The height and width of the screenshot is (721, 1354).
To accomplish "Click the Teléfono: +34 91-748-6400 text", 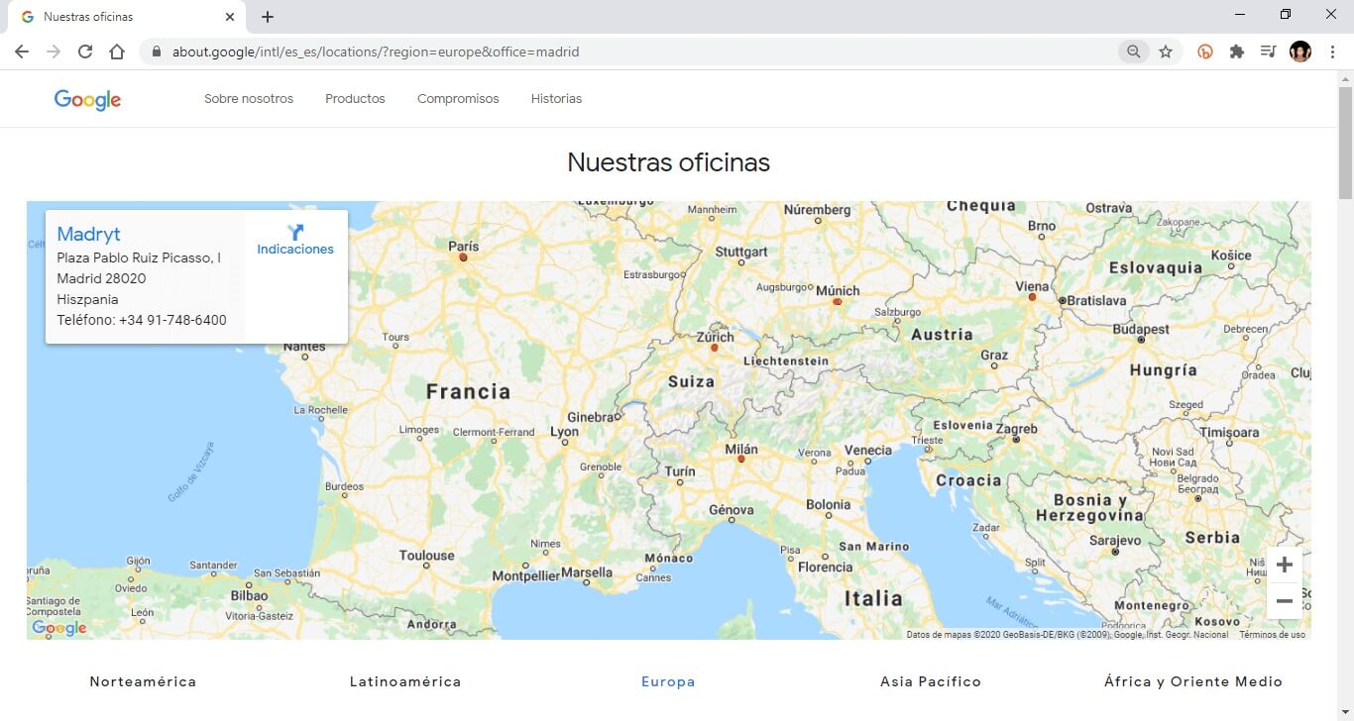I will pos(142,320).
